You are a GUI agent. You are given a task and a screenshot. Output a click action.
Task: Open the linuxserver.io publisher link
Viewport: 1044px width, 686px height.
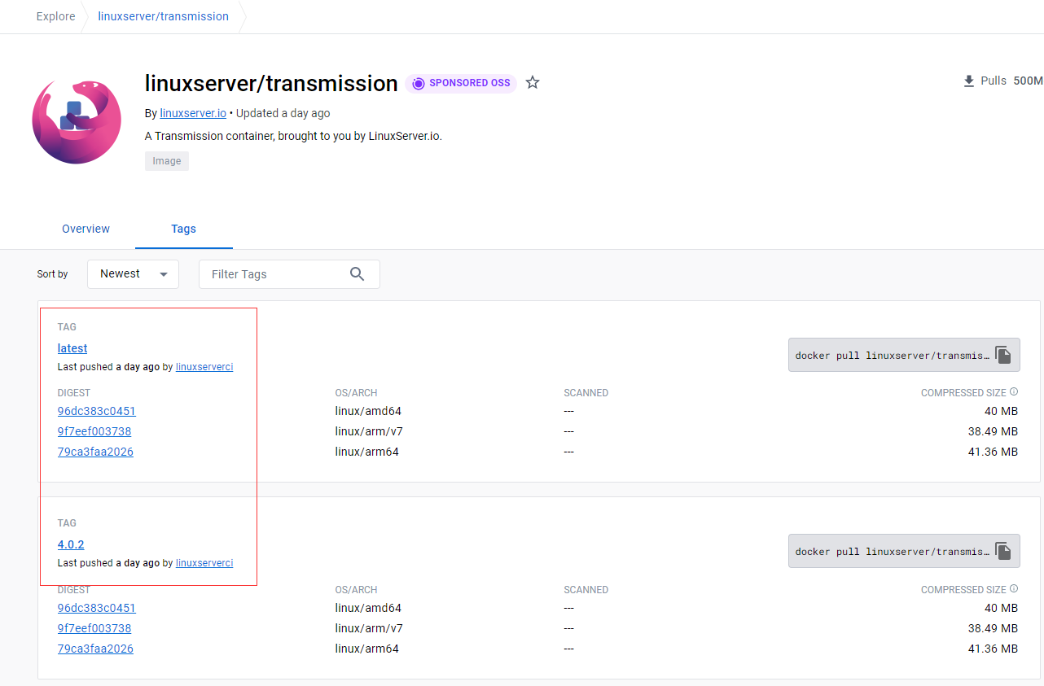click(x=193, y=113)
